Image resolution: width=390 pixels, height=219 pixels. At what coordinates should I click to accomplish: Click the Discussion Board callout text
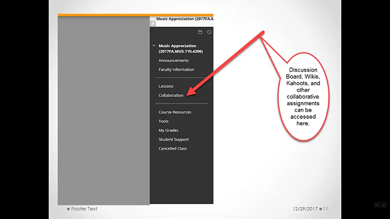coord(303,96)
